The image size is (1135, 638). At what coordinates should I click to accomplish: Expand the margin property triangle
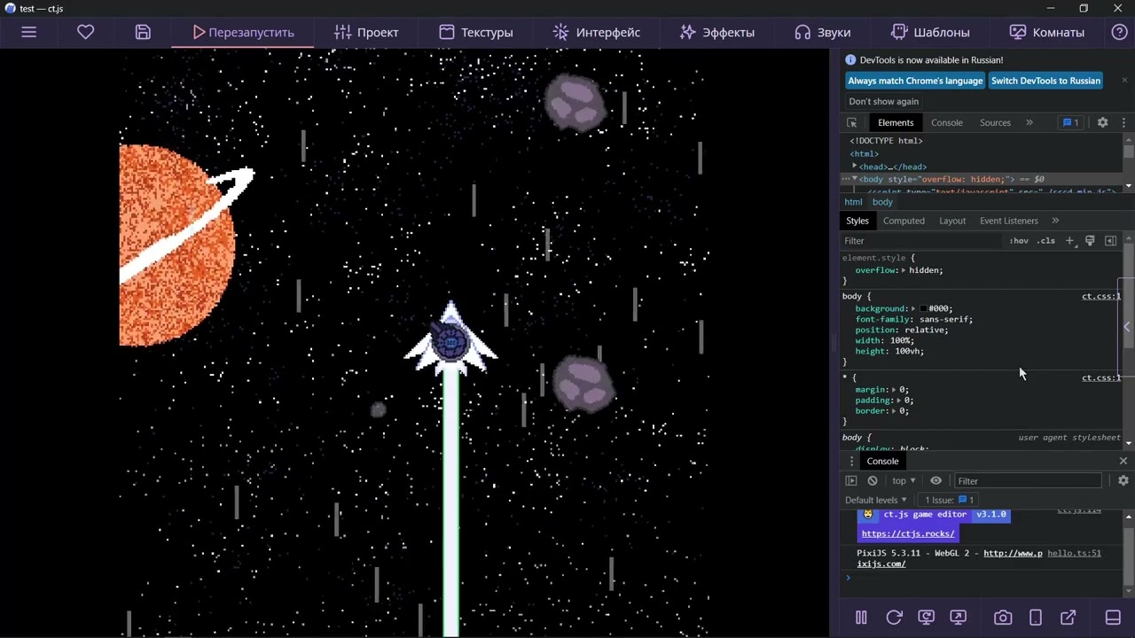pos(895,389)
